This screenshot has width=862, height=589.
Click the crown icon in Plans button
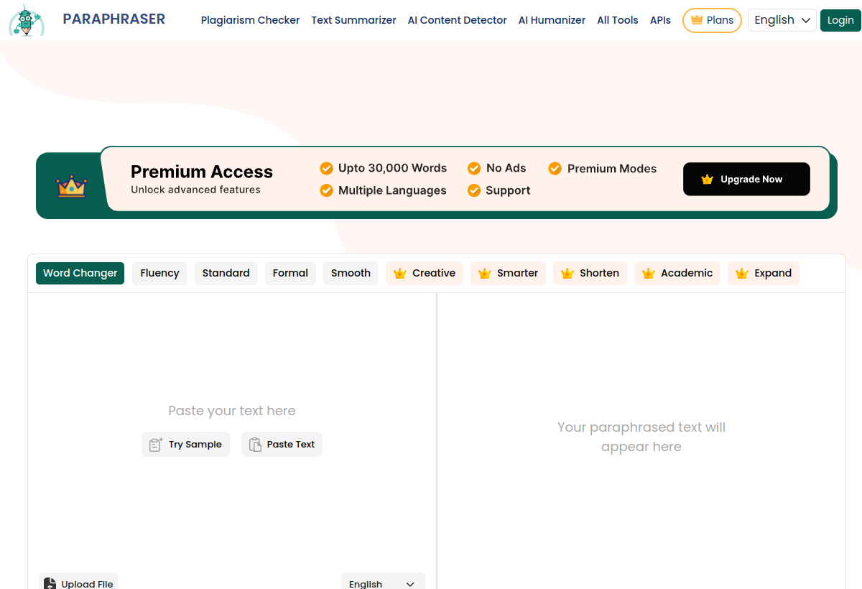pyautogui.click(x=696, y=20)
